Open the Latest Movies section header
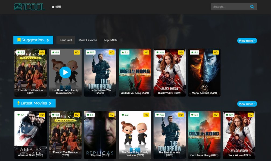 [34, 103]
